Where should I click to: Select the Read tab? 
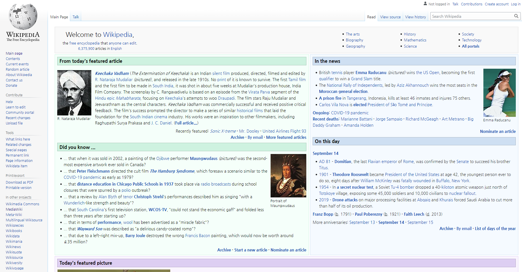(x=371, y=17)
